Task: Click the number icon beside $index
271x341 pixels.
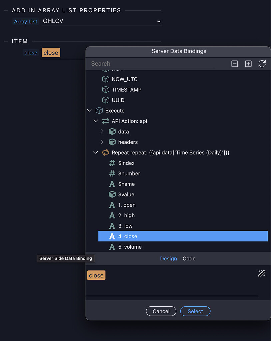Action: click(112, 163)
